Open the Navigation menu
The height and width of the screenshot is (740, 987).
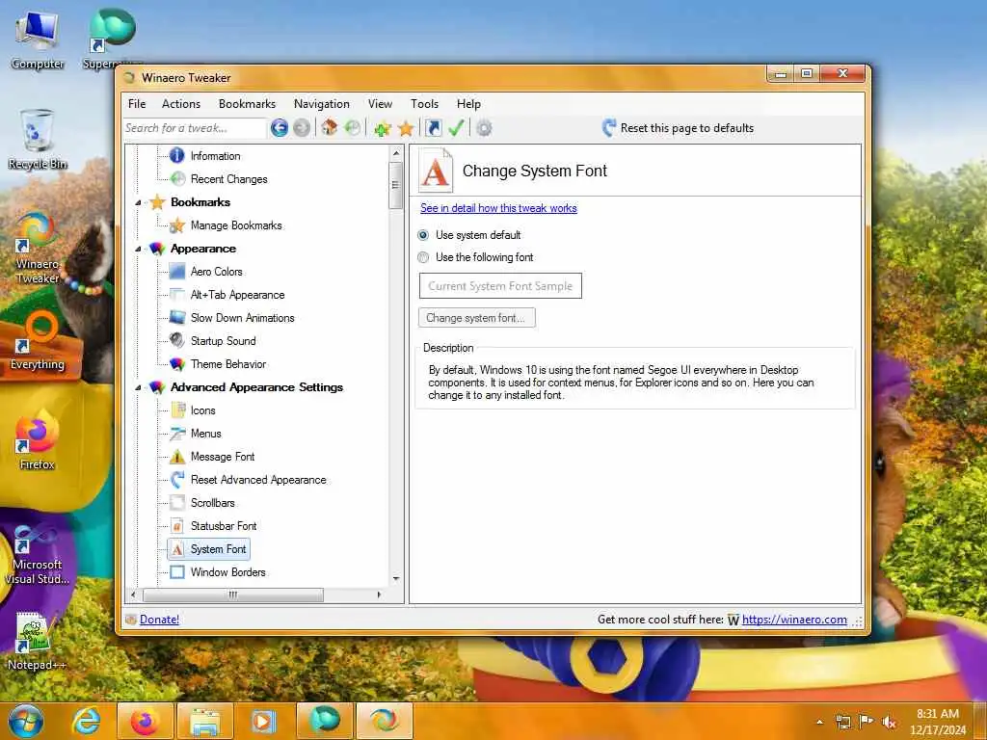coord(322,104)
